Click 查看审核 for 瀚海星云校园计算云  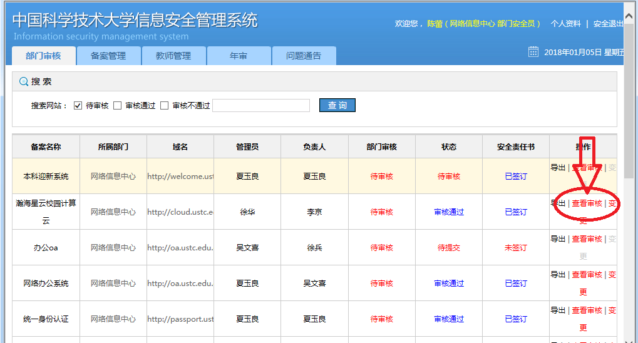[x=587, y=203]
